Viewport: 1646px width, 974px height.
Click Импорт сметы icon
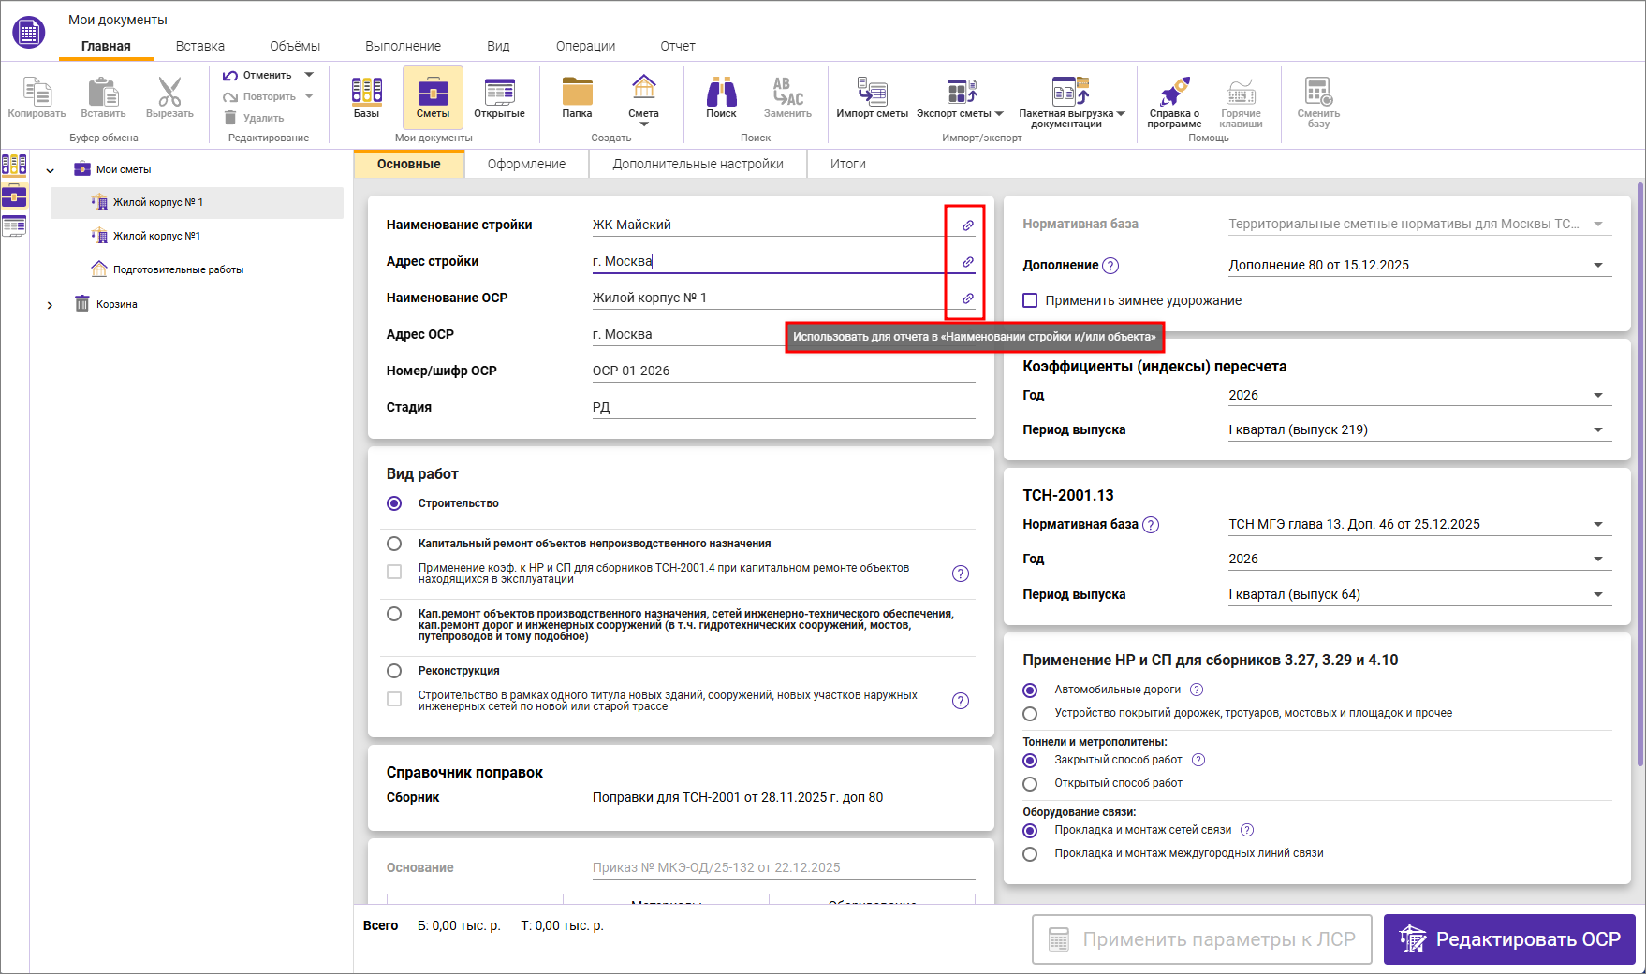tap(872, 97)
